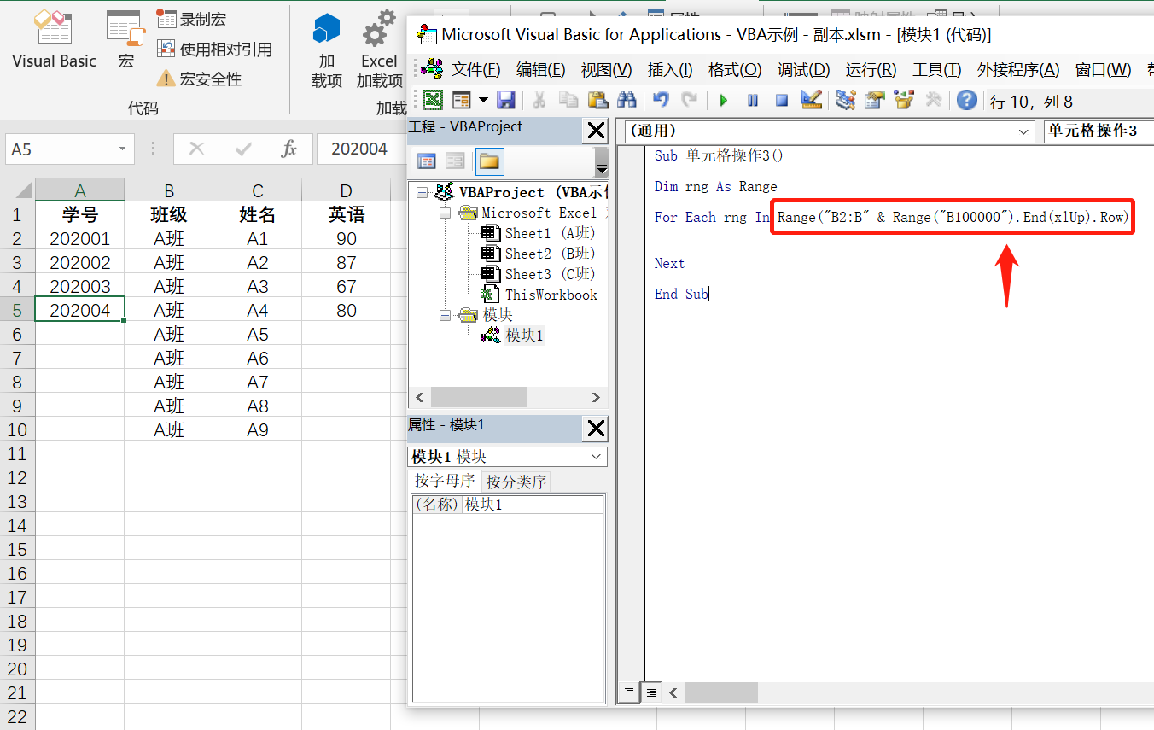
Task: Switch to Procedure View at code window bottom
Action: click(x=630, y=692)
